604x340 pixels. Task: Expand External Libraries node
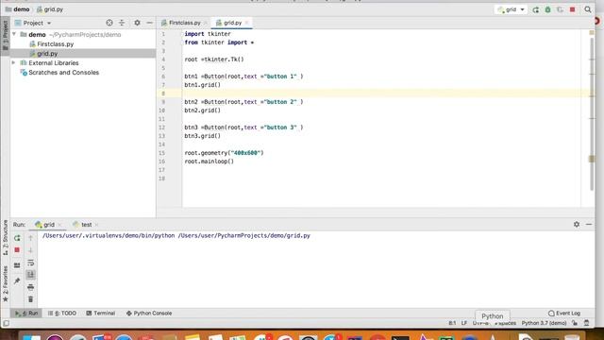tap(14, 62)
